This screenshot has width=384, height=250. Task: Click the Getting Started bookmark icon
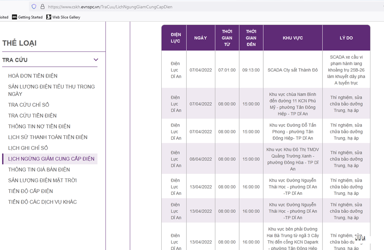[15, 17]
